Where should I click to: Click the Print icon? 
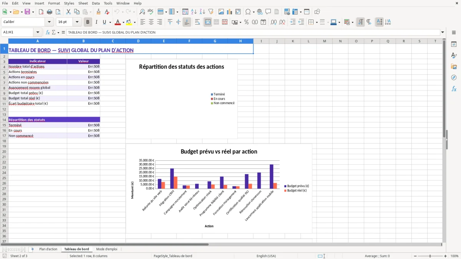tap(50, 12)
